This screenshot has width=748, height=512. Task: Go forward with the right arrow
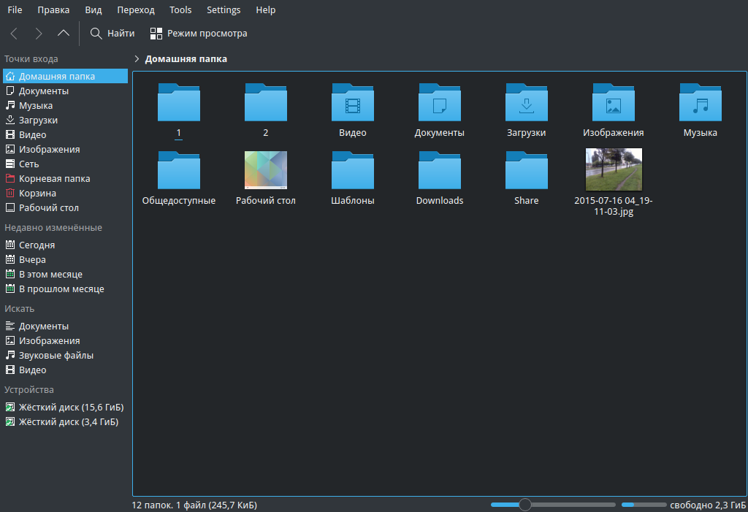coord(39,34)
